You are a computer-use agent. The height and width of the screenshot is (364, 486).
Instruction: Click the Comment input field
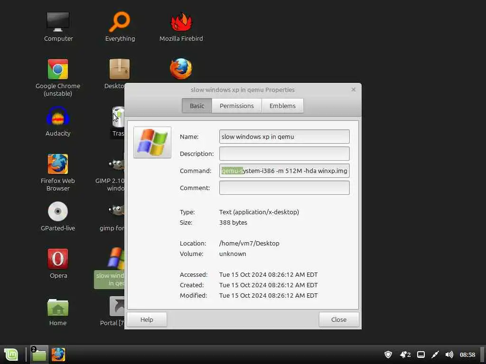pyautogui.click(x=284, y=188)
